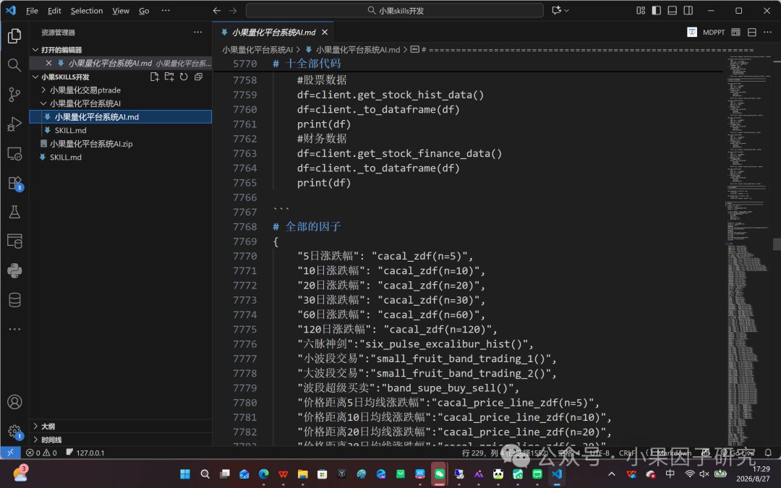The height and width of the screenshot is (488, 781).
Task: Open Customize Layout options
Action: tap(641, 10)
